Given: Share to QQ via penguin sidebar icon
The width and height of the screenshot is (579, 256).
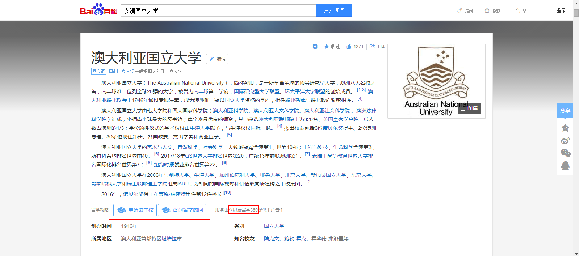Looking at the screenshot, I should [x=565, y=166].
